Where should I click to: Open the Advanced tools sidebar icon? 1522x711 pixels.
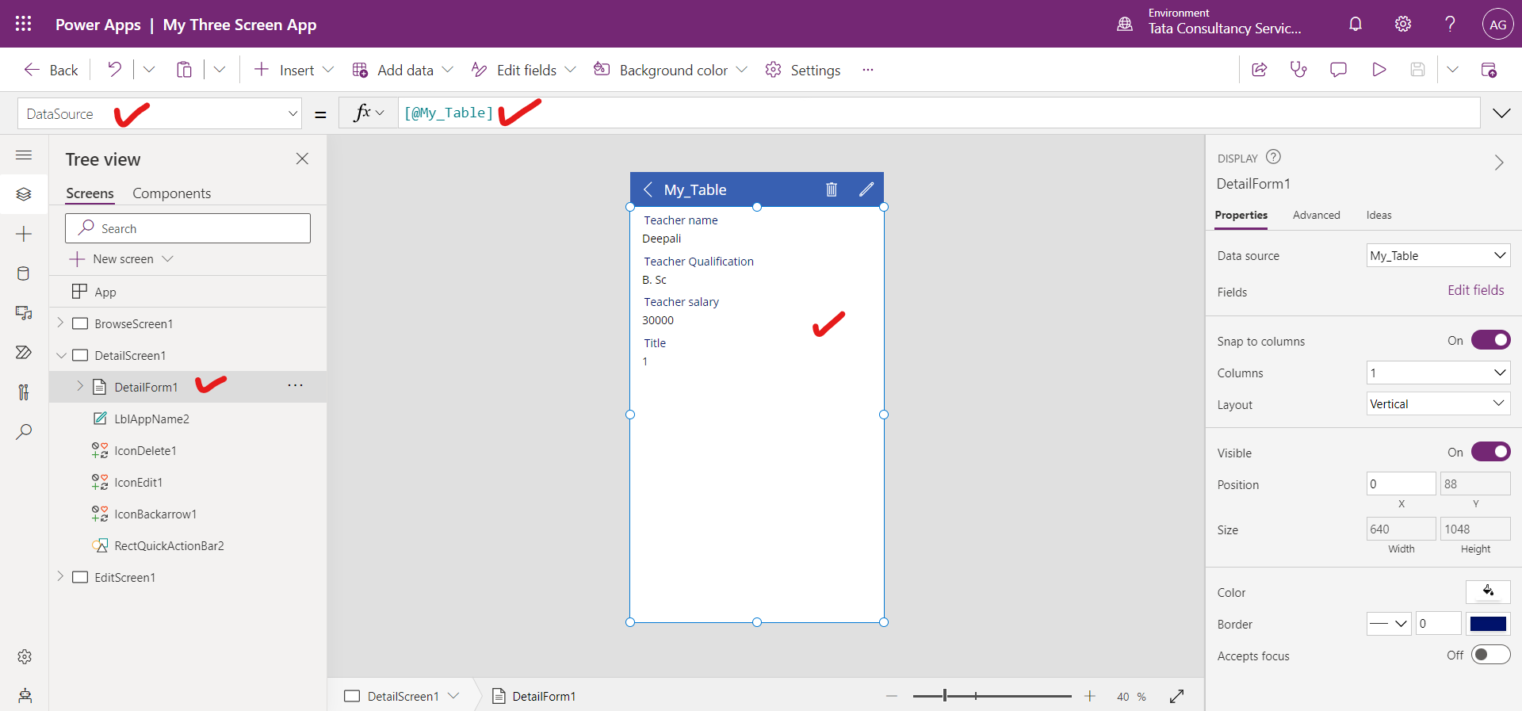[24, 392]
